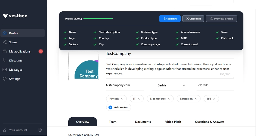Viewport: 256px width, 136px height.
Task: Click the green check next to Logo
Action: pos(65,38)
